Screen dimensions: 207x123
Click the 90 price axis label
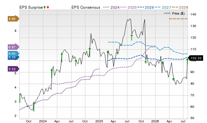click(192, 72)
